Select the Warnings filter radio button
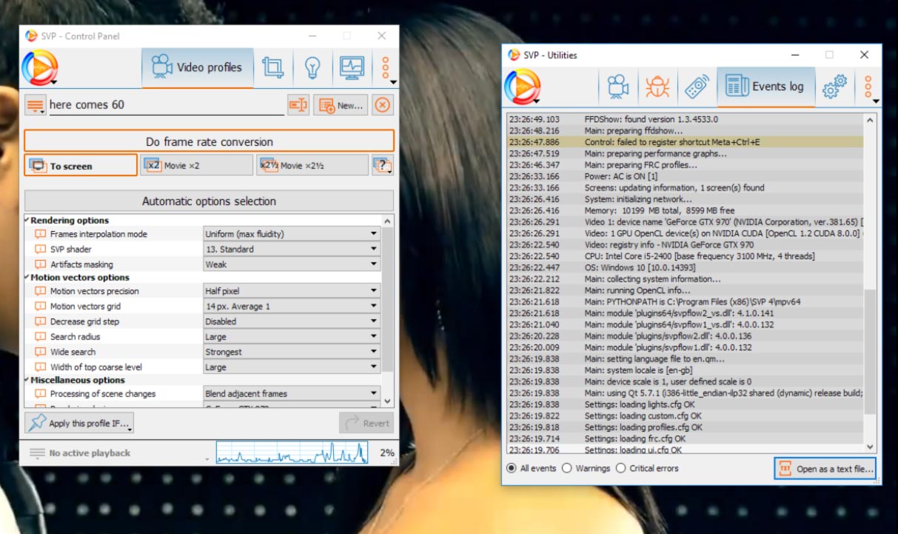This screenshot has height=534, width=898. 567,468
